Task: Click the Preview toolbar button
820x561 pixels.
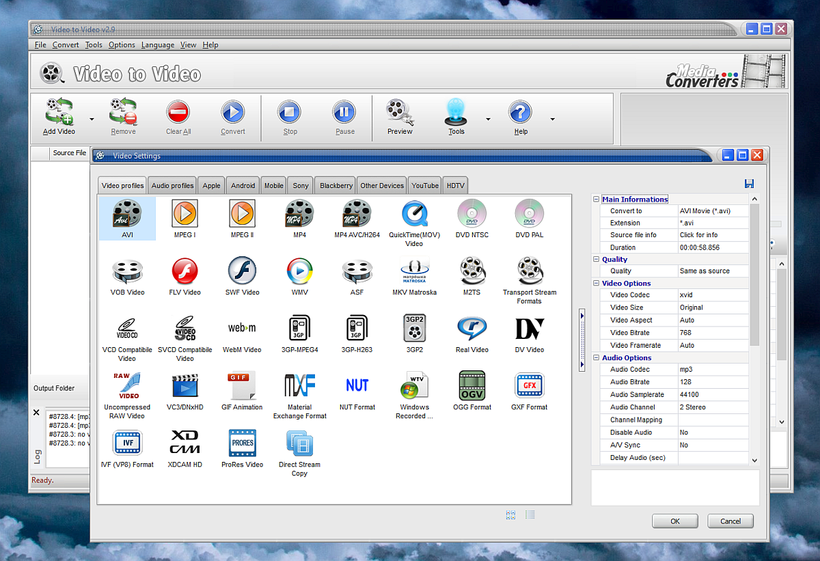Action: [x=400, y=117]
